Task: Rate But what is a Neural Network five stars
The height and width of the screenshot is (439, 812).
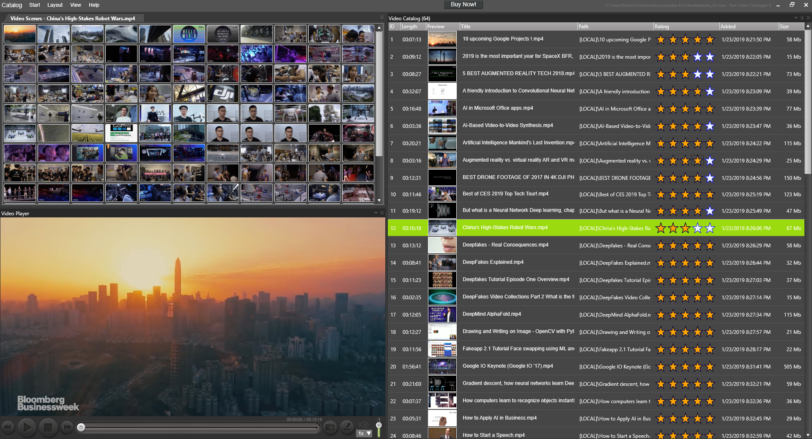Action: click(x=710, y=211)
